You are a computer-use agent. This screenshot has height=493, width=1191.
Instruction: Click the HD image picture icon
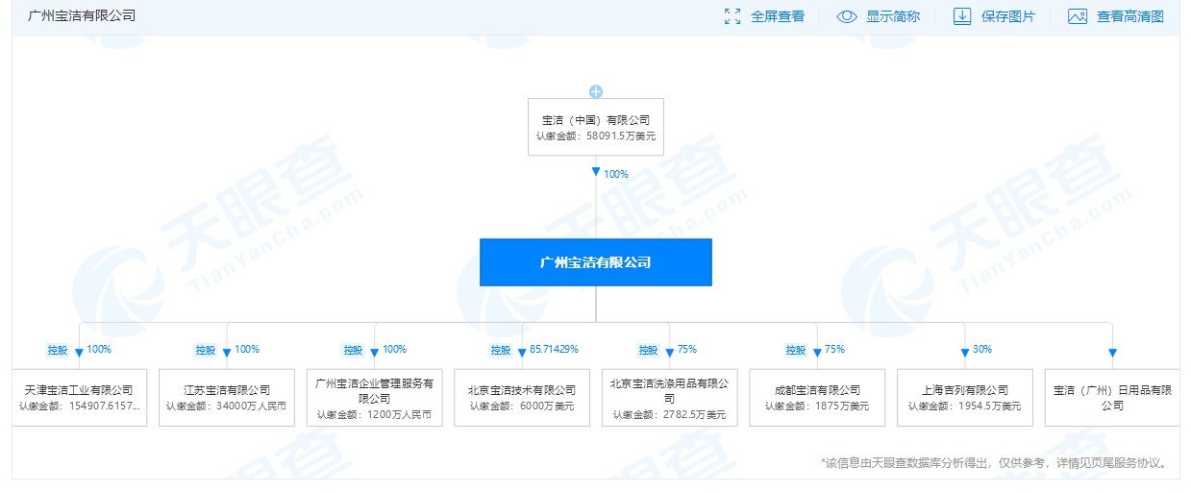coord(1077,16)
